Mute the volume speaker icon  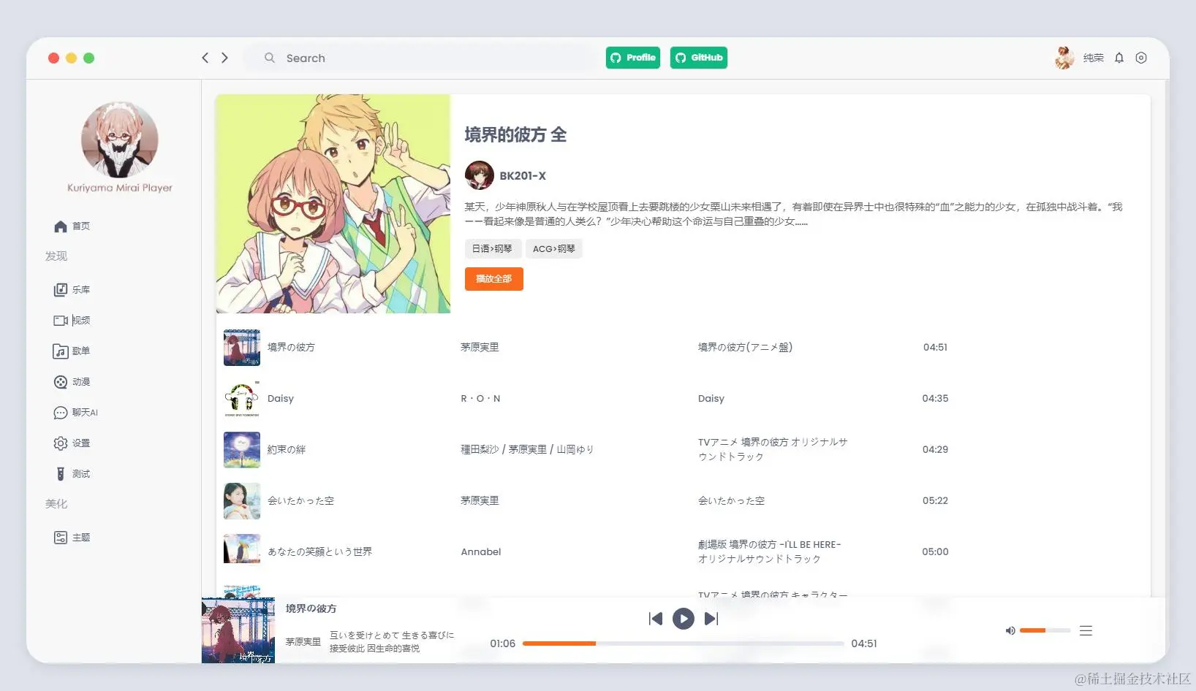[1010, 630]
